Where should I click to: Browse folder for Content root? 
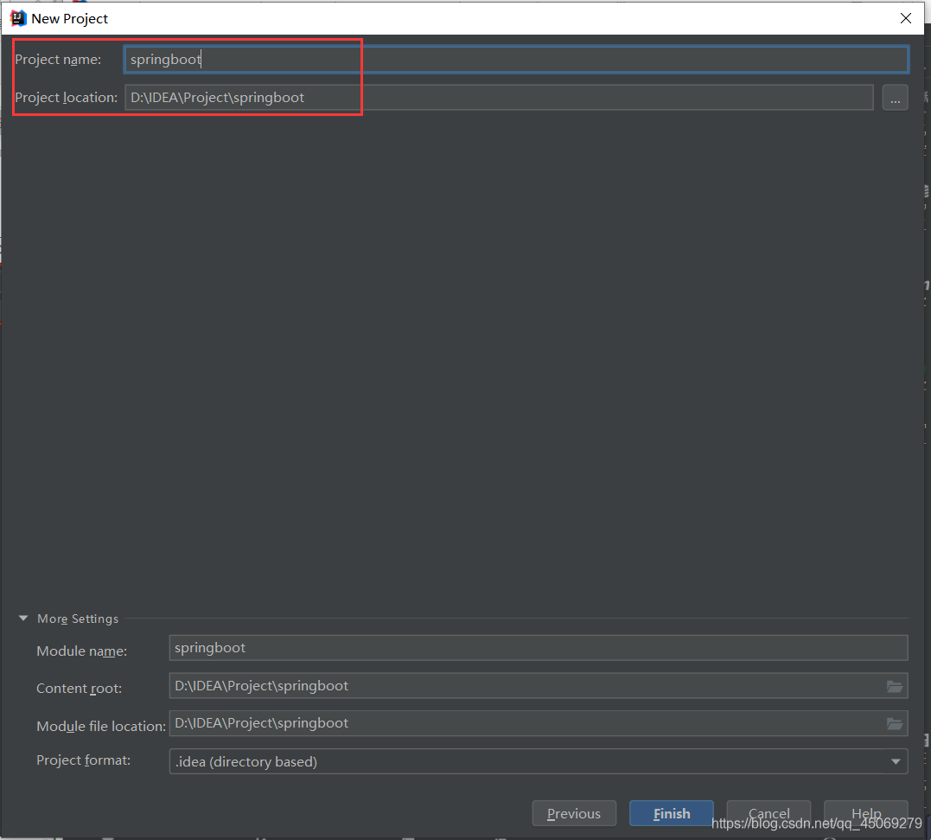895,686
